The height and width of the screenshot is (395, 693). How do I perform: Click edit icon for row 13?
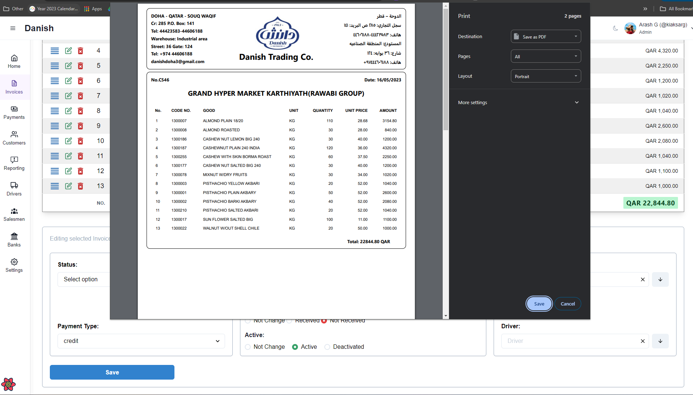pyautogui.click(x=68, y=186)
